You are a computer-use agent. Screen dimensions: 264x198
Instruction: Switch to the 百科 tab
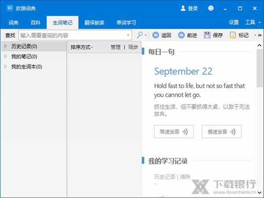(36, 22)
